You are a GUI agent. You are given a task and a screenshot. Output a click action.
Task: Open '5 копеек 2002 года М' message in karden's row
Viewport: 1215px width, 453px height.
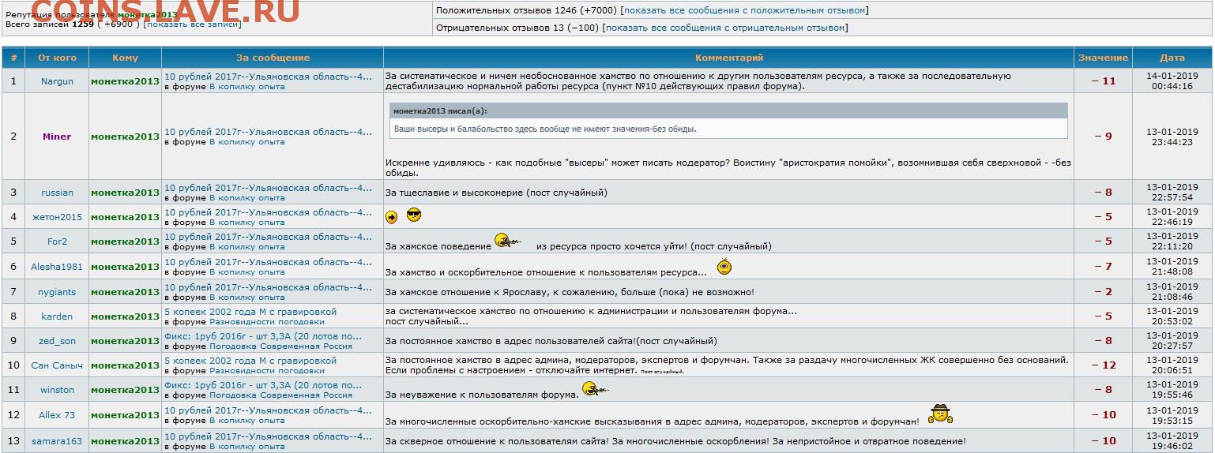click(250, 312)
